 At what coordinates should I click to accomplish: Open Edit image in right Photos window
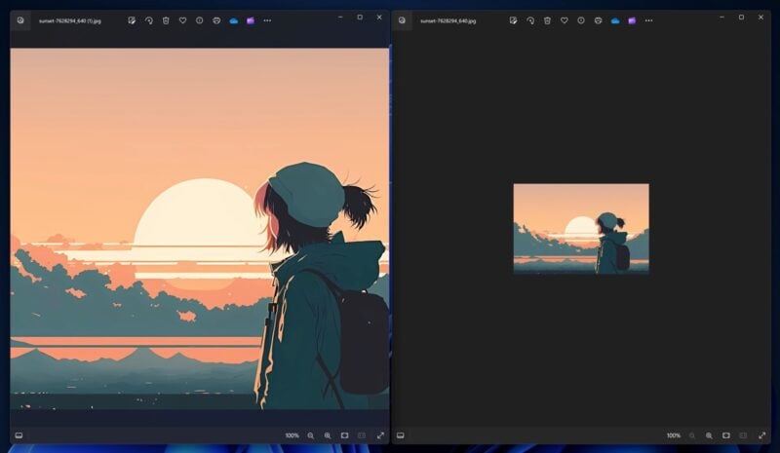pyautogui.click(x=514, y=20)
